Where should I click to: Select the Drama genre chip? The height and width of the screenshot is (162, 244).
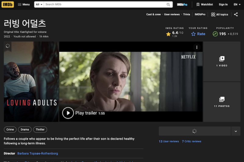pos(25,130)
